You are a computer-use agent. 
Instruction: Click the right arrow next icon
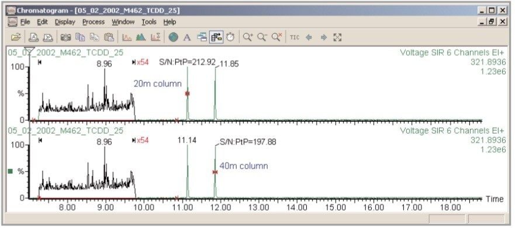[323, 37]
